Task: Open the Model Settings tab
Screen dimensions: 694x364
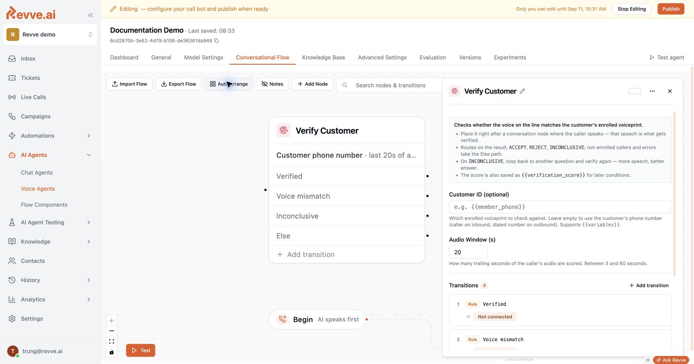Action: (x=204, y=57)
